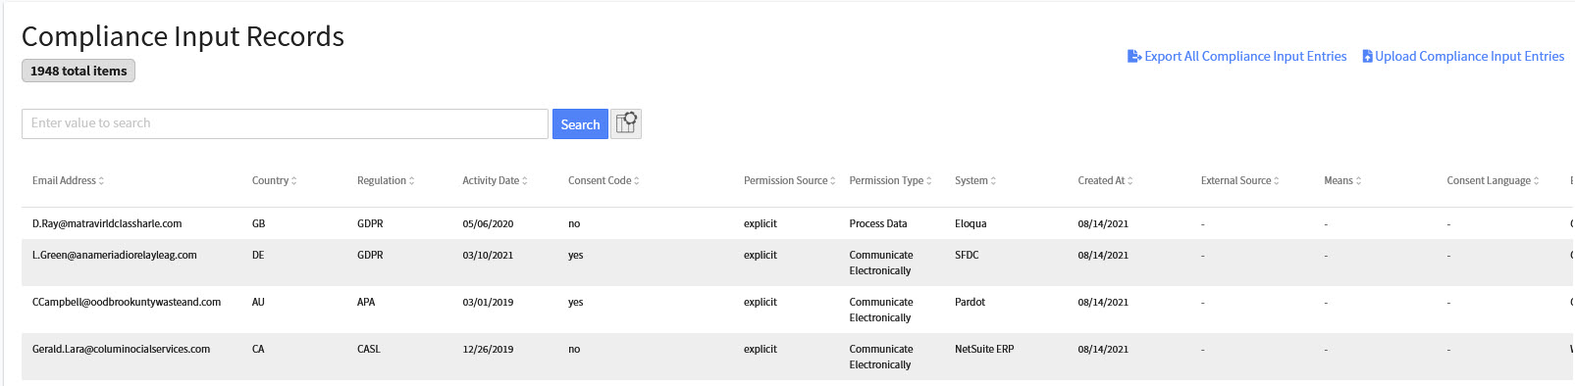Click the Permission Type column header
This screenshot has width=1575, height=386.
pos(886,181)
